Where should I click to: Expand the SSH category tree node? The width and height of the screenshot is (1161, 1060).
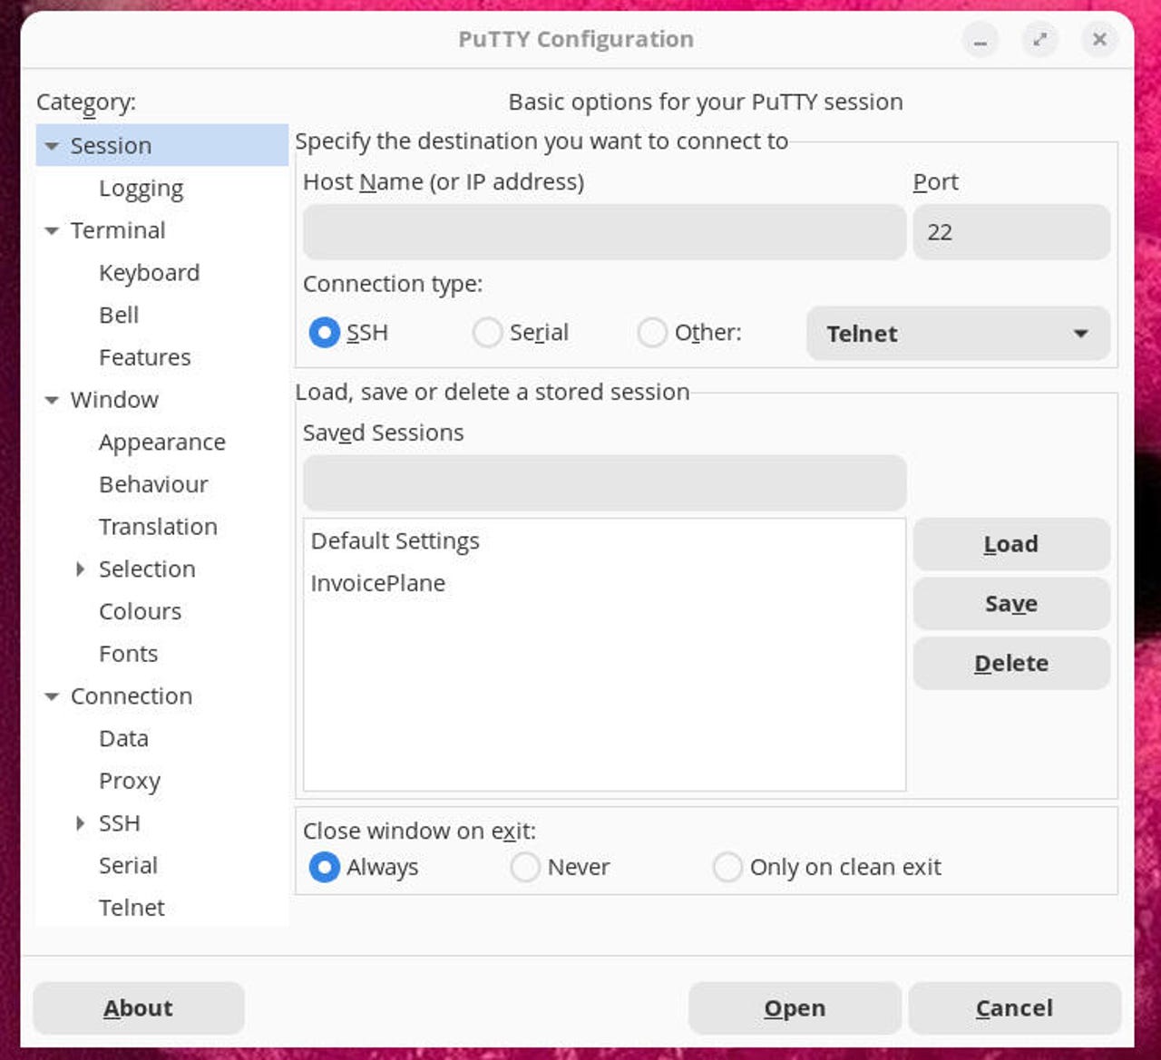(x=81, y=823)
